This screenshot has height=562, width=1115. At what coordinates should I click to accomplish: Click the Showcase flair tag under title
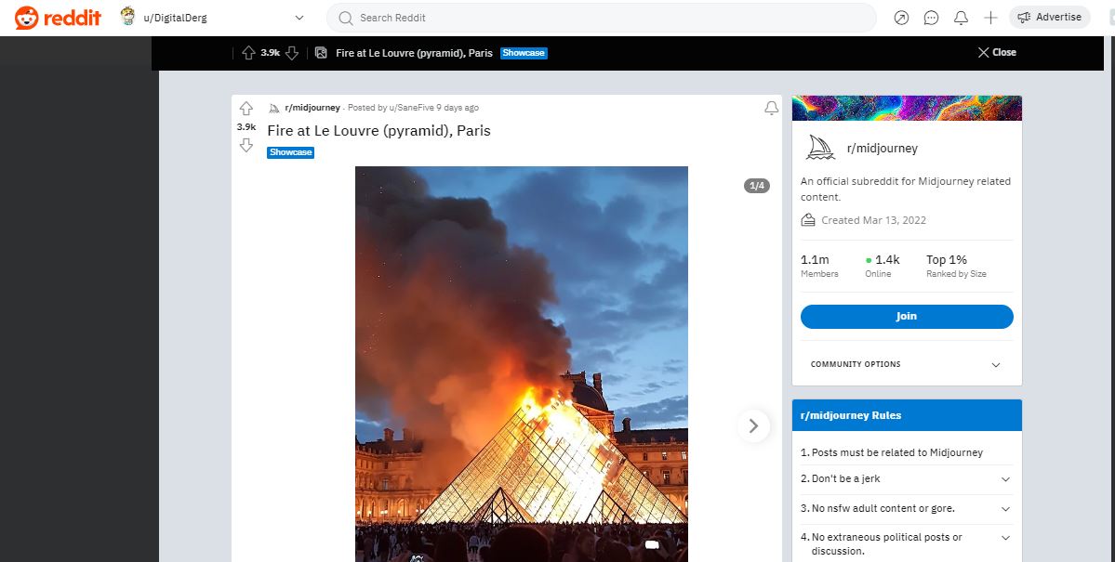[290, 152]
